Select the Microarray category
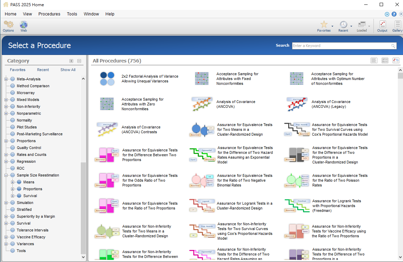This screenshot has height=262, width=403. tap(26, 93)
